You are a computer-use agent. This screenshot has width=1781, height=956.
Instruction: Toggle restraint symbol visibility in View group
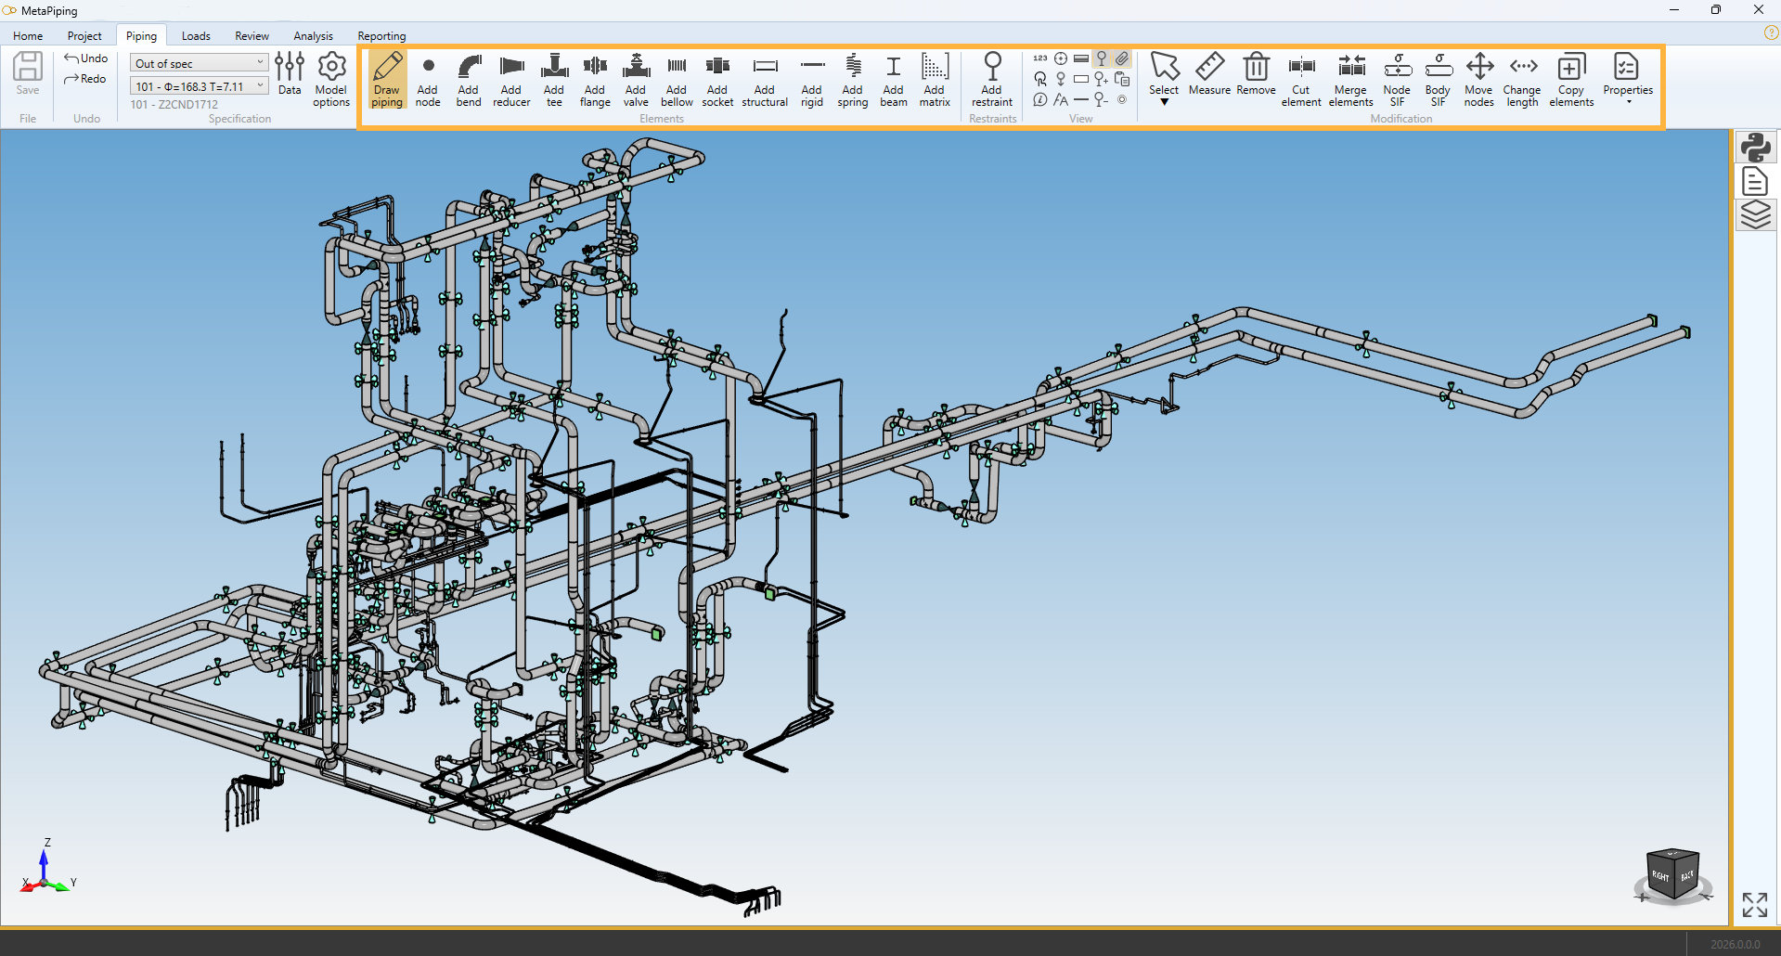[1102, 58]
